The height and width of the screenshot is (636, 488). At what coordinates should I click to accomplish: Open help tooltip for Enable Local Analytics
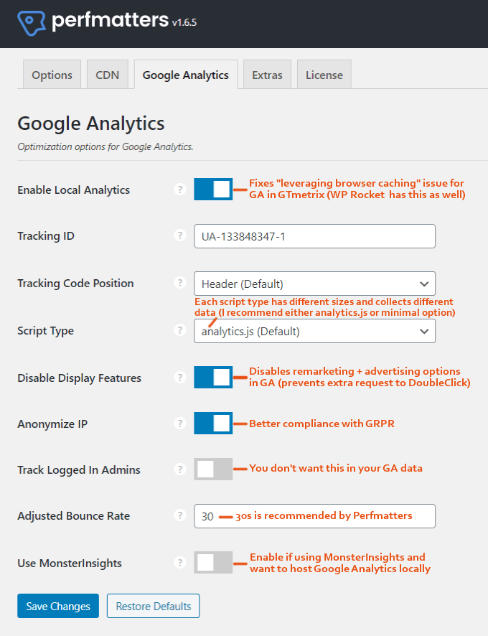[x=179, y=190]
